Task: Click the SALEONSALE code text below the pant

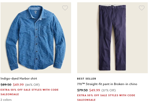Action: tap(86, 100)
